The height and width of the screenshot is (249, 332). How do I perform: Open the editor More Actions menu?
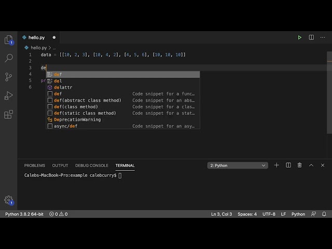tap(323, 37)
